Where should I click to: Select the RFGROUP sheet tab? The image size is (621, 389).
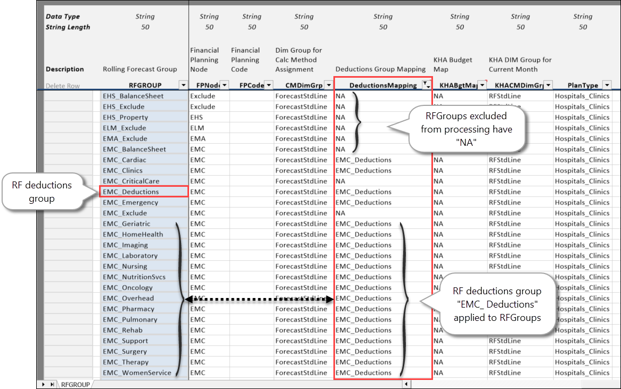(75, 385)
